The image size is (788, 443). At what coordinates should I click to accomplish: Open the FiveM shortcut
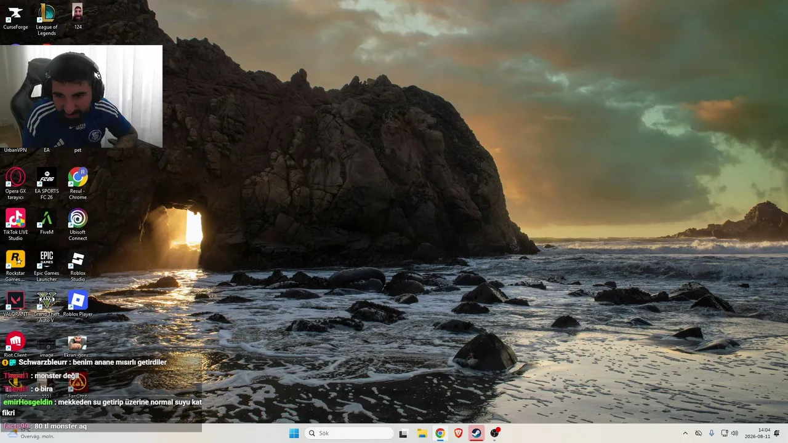pyautogui.click(x=46, y=222)
